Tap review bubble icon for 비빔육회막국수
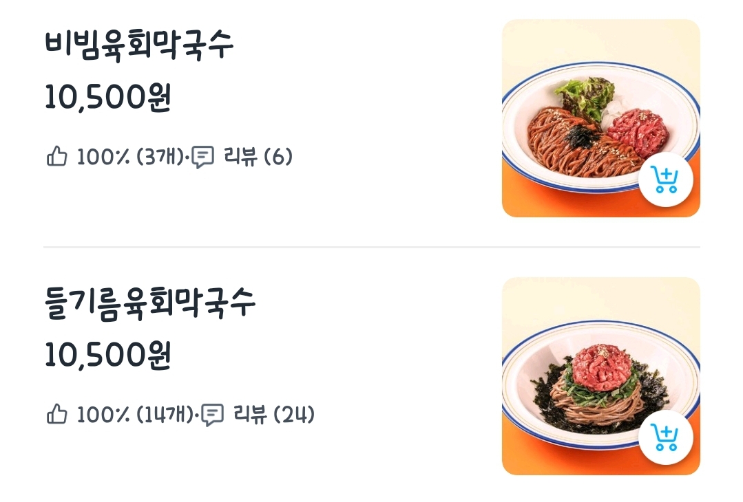743x502 pixels. coord(203,157)
